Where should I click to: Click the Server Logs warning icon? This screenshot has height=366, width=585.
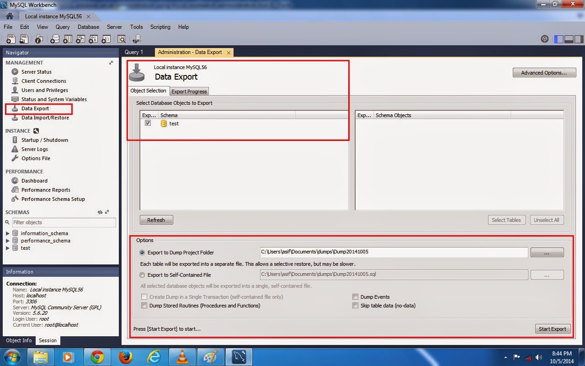15,149
